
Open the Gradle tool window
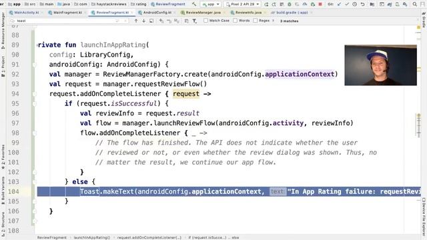pos(424,21)
